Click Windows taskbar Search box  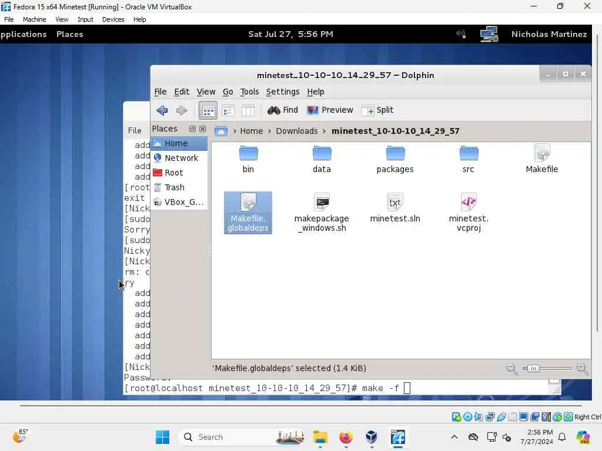(242, 437)
